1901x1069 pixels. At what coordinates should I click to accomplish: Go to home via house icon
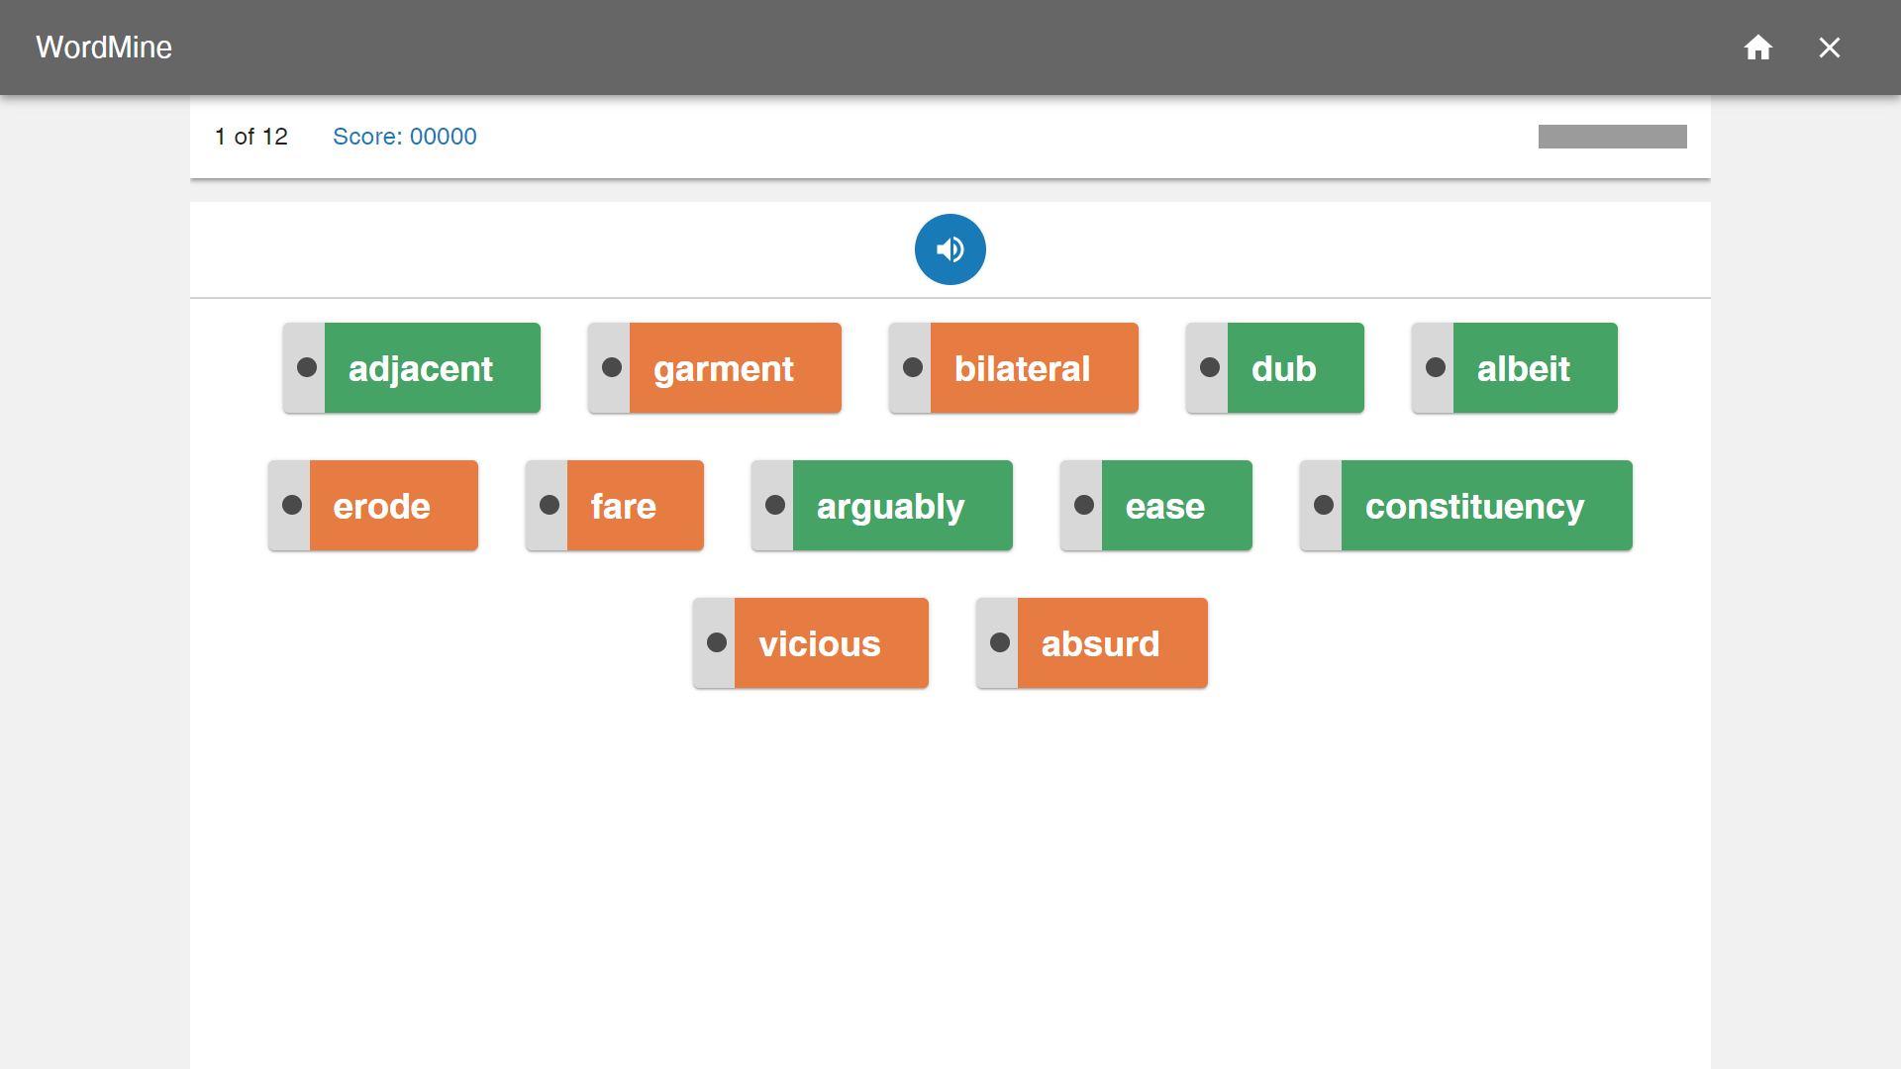(x=1757, y=48)
